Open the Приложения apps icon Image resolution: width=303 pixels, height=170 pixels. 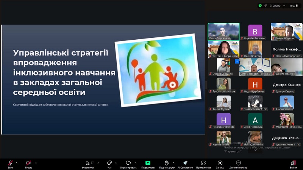(203, 163)
